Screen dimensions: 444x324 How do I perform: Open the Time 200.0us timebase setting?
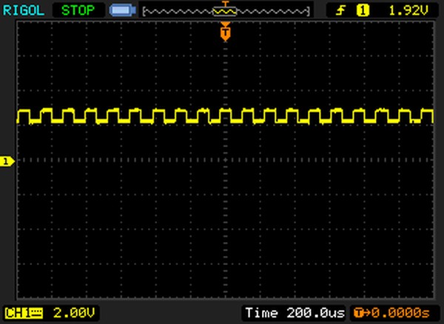pyautogui.click(x=294, y=313)
